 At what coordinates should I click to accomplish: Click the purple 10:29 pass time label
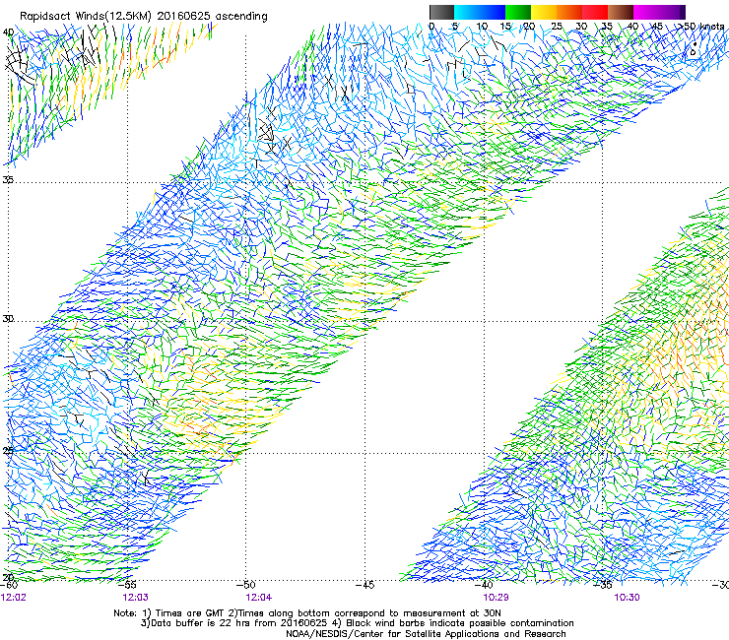pos(496,598)
